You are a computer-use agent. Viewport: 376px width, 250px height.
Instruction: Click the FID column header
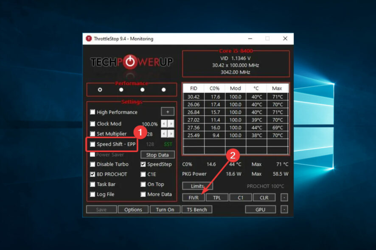(x=194, y=89)
